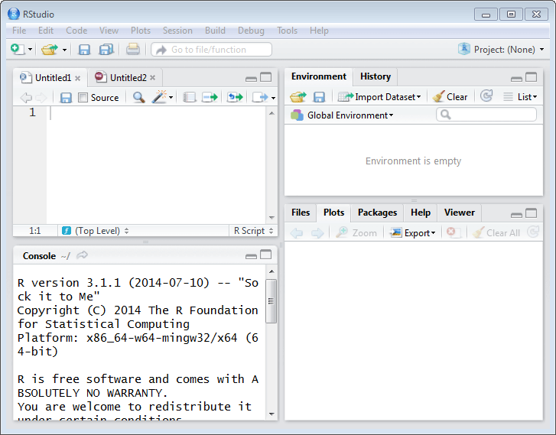Switch to the History tab
This screenshot has width=556, height=435.
(x=375, y=76)
